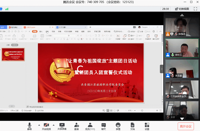200x131 pixels.
Task: Toggle bold B formatting in WPS
Action: click(x=55, y=39)
